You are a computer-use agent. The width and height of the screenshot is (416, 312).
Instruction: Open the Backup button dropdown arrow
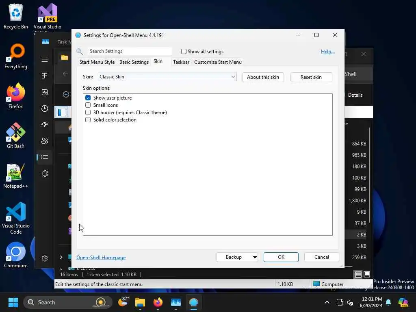coord(255,257)
